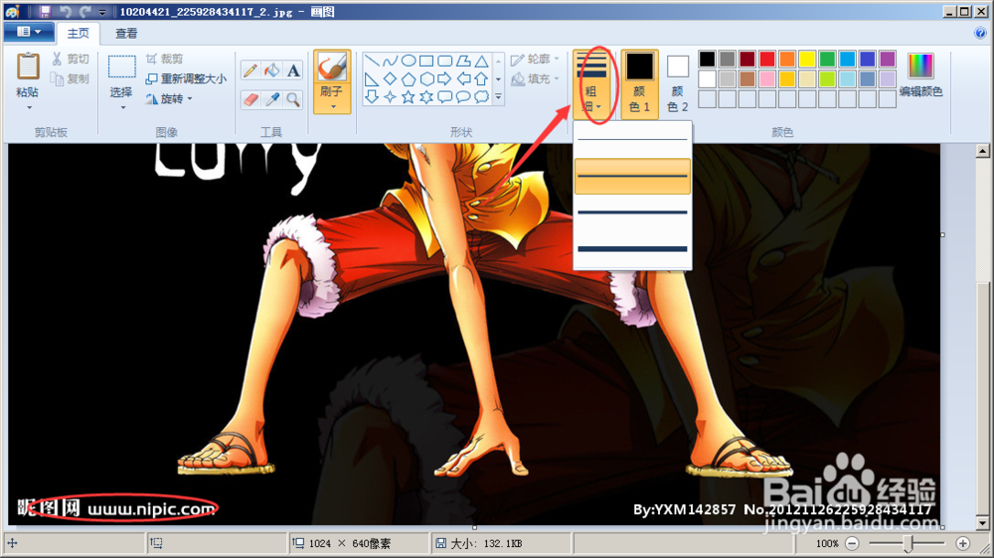Open Paint help via the question mark icon
Screen dimensions: 994x558
click(980, 33)
